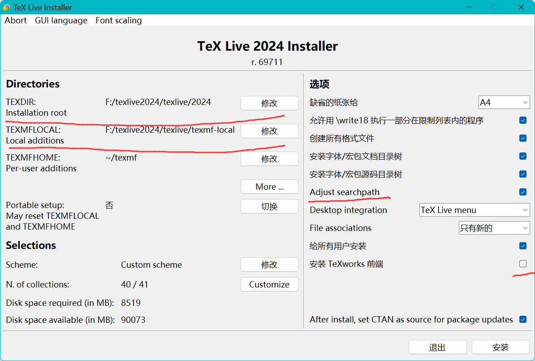This screenshot has height=361, width=535.
Task: Uncheck 给所有用户安装
Action: [x=522, y=246]
